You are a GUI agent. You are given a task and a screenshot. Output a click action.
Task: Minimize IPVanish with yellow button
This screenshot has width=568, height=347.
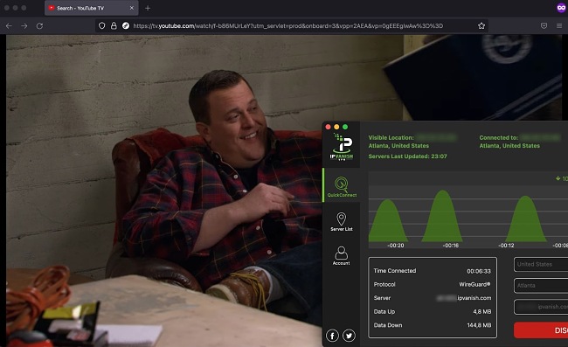tap(336, 127)
